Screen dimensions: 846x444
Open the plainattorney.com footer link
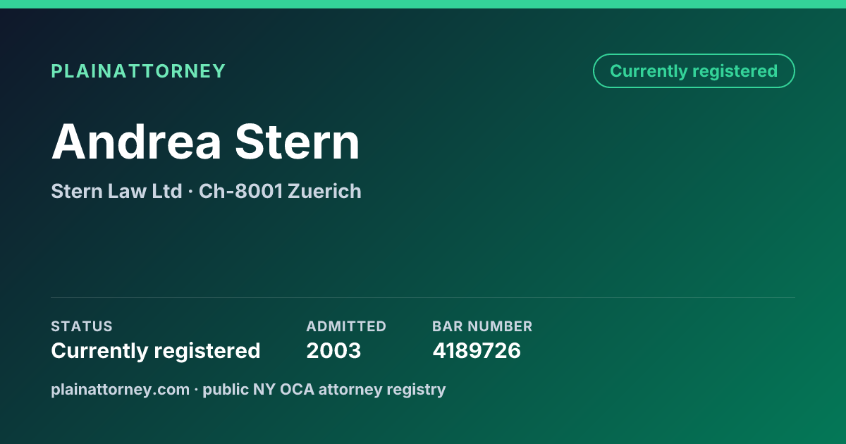tap(121, 389)
